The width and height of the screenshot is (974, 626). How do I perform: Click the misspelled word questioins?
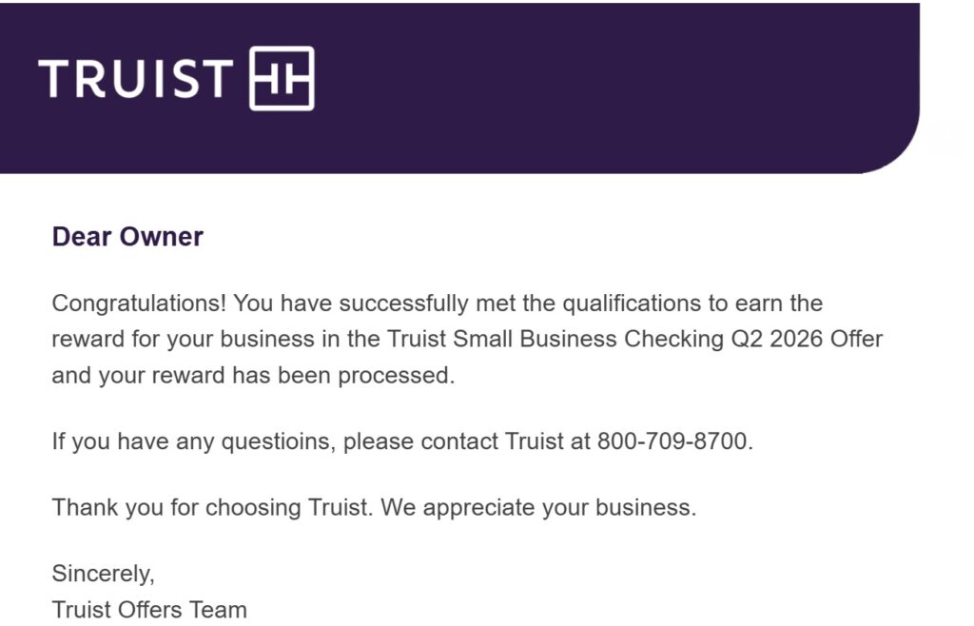point(279,441)
